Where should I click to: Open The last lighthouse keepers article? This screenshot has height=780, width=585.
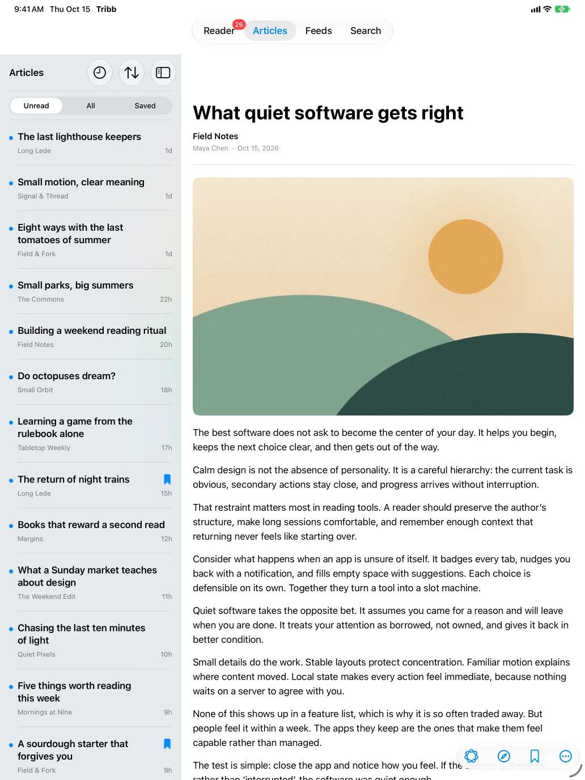tap(91, 143)
